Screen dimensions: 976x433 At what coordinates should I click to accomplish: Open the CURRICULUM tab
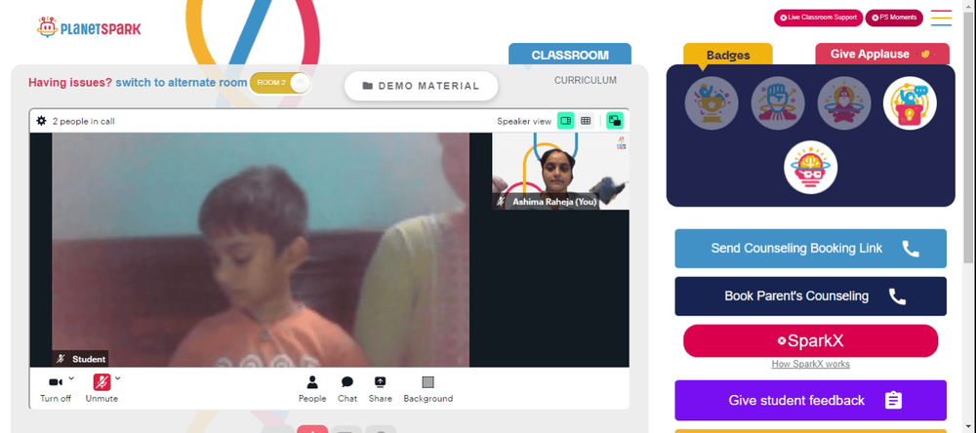585,80
